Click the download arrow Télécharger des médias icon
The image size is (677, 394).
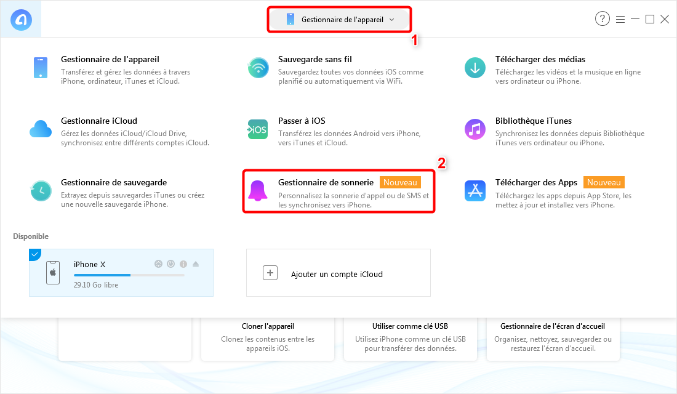coord(475,68)
